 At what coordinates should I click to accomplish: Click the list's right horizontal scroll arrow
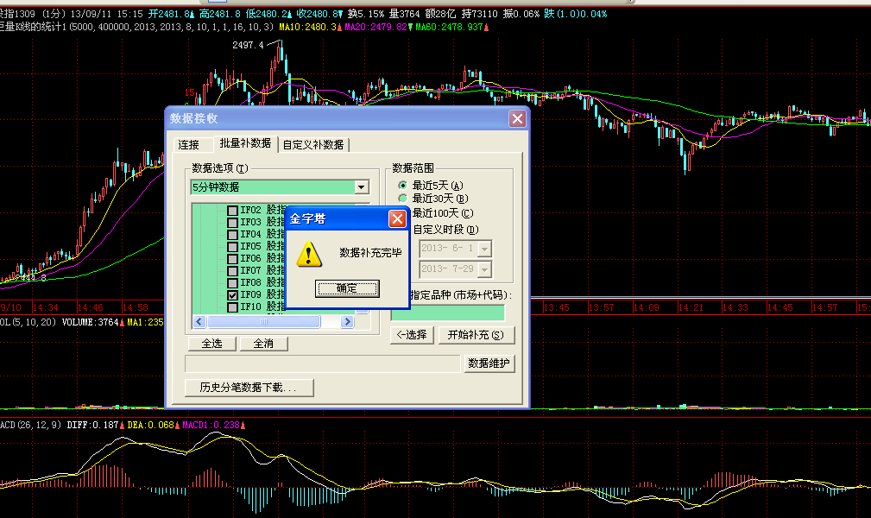point(348,322)
